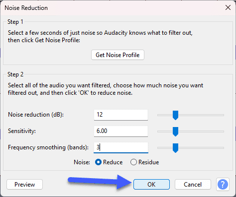This screenshot has width=236, height=197.
Task: Click the Noise Reduction title bar text
Action: click(x=26, y=8)
